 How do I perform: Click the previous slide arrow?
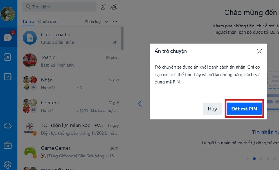coord(140,104)
